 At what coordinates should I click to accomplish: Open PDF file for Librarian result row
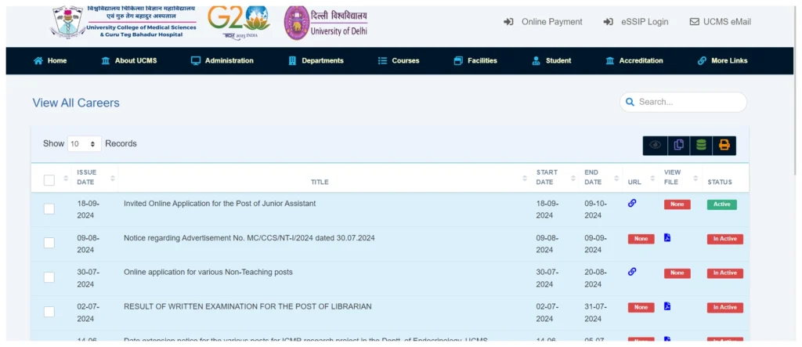667,306
